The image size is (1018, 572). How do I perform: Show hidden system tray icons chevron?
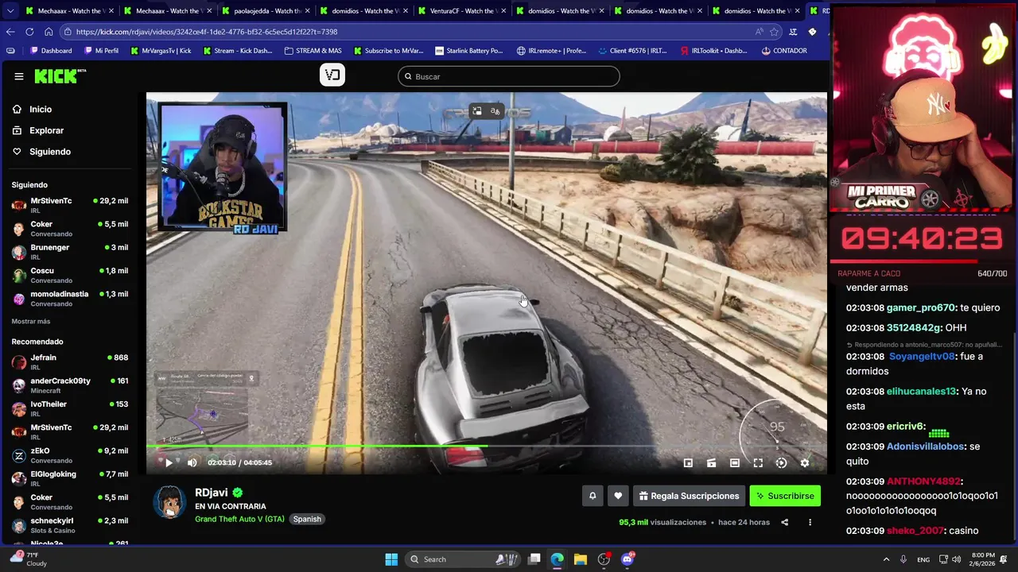point(886,559)
